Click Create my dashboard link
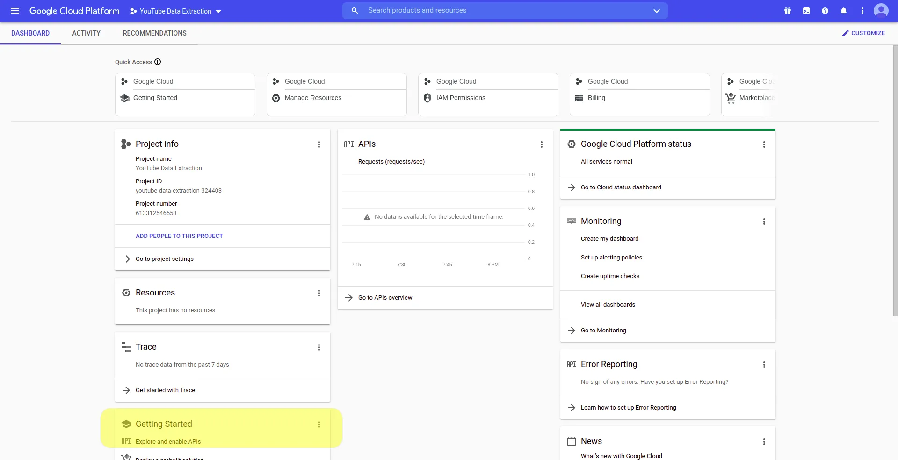898x460 pixels. (x=609, y=239)
